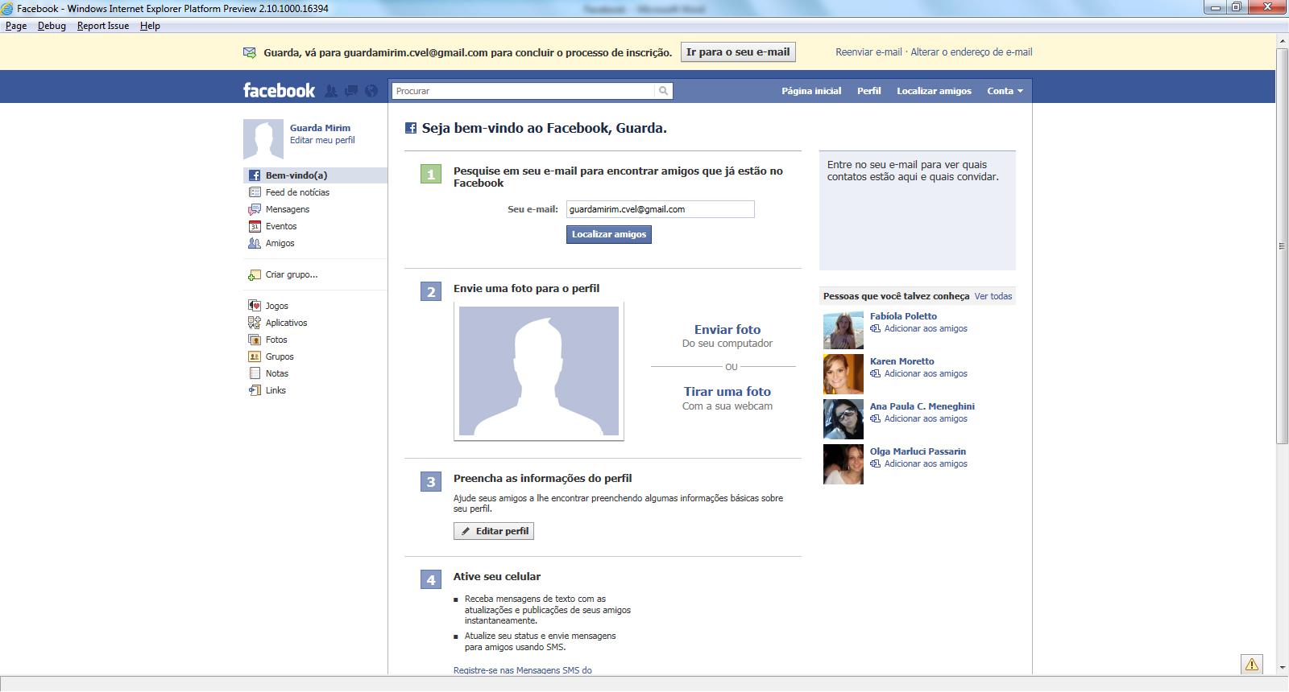
Task: Expand the Conta dropdown menu
Action: click(x=1005, y=91)
